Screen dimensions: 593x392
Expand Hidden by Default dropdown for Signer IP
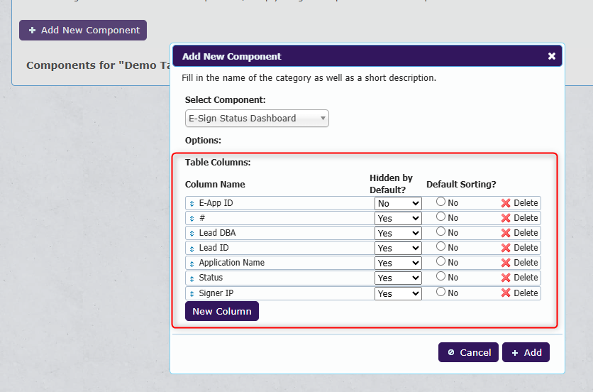[398, 293]
